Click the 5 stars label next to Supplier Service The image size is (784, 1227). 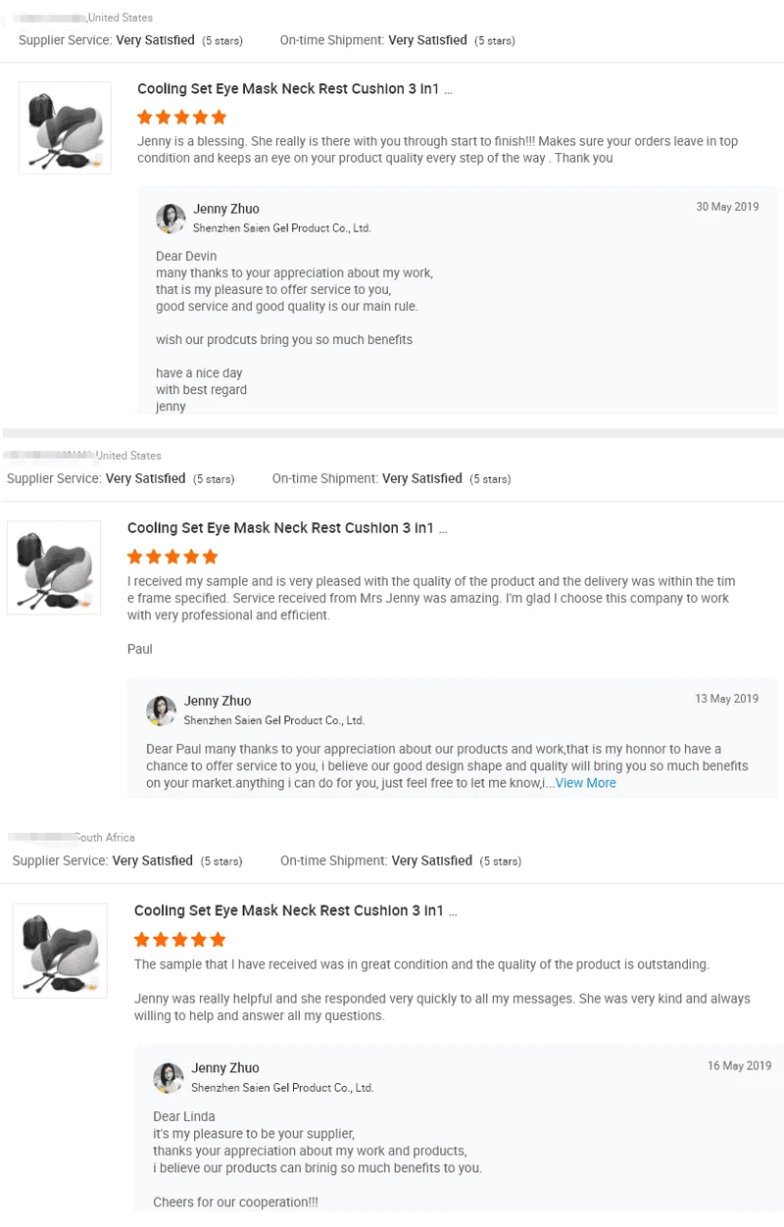pos(221,40)
